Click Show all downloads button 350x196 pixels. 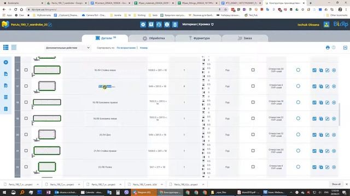click(336, 184)
